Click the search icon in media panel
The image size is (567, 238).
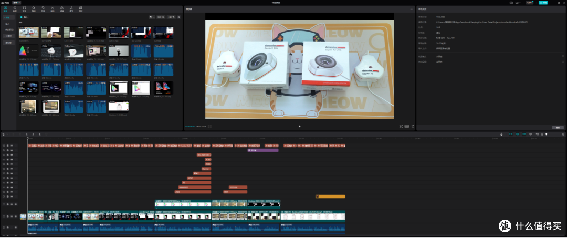coord(178,17)
